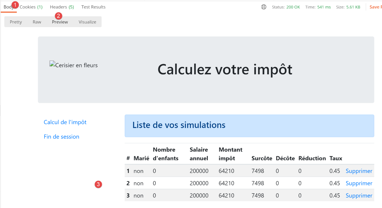Screen dimensions: 382x208
Task: Click Supprimer for simulation 1
Action: (x=359, y=171)
